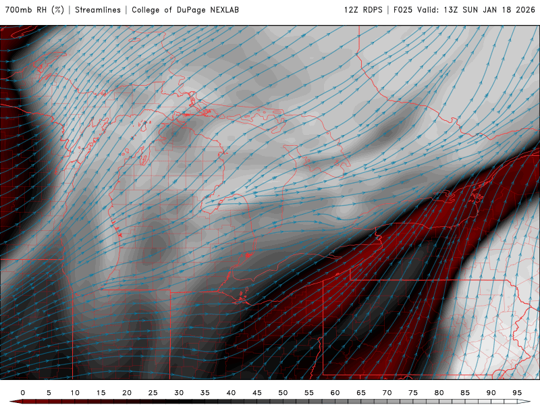Click the colorbar label "55"
This screenshot has height=405, width=540.
click(x=309, y=393)
